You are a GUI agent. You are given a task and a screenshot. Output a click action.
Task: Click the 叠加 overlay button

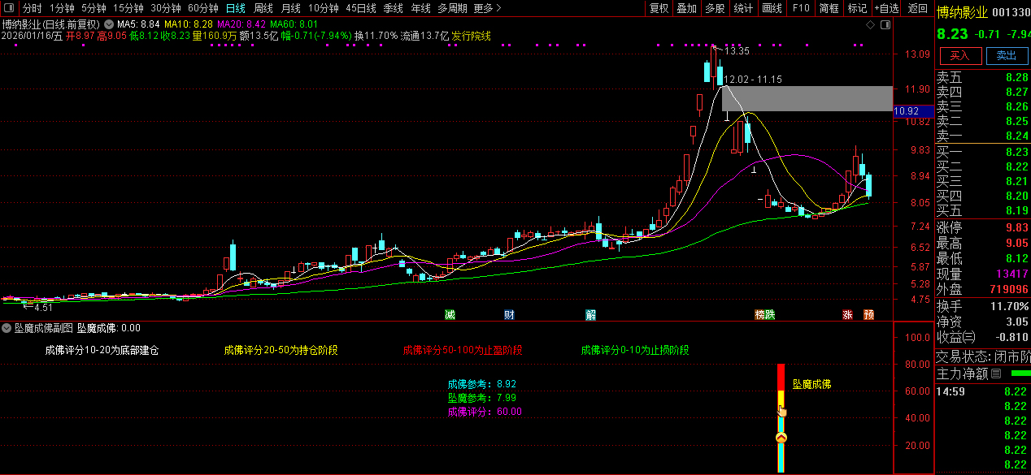point(687,8)
